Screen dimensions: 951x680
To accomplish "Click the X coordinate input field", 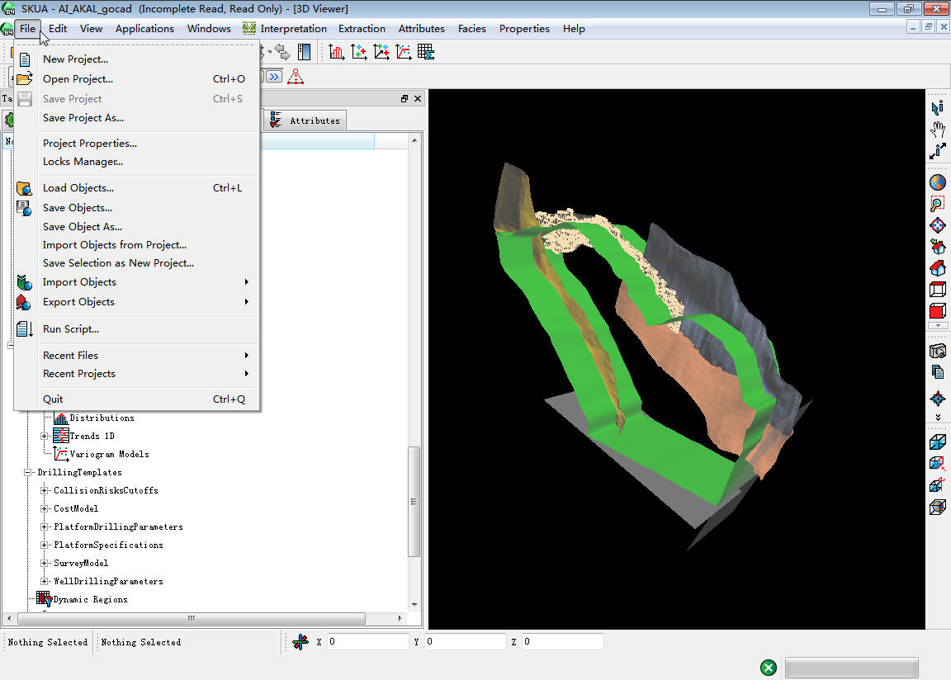I will pos(367,642).
